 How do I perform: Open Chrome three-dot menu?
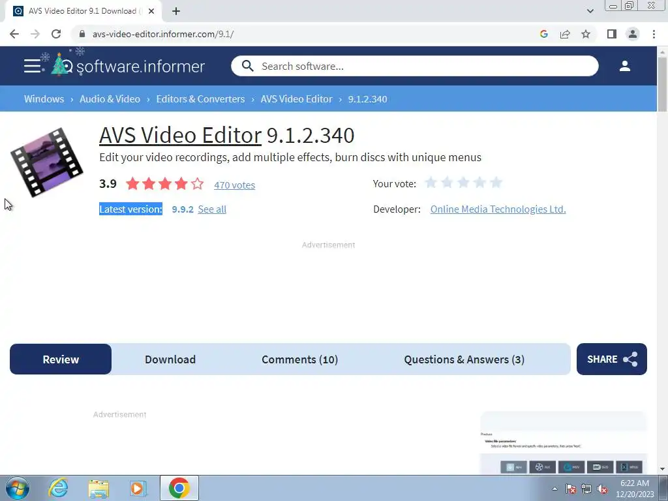(x=654, y=34)
